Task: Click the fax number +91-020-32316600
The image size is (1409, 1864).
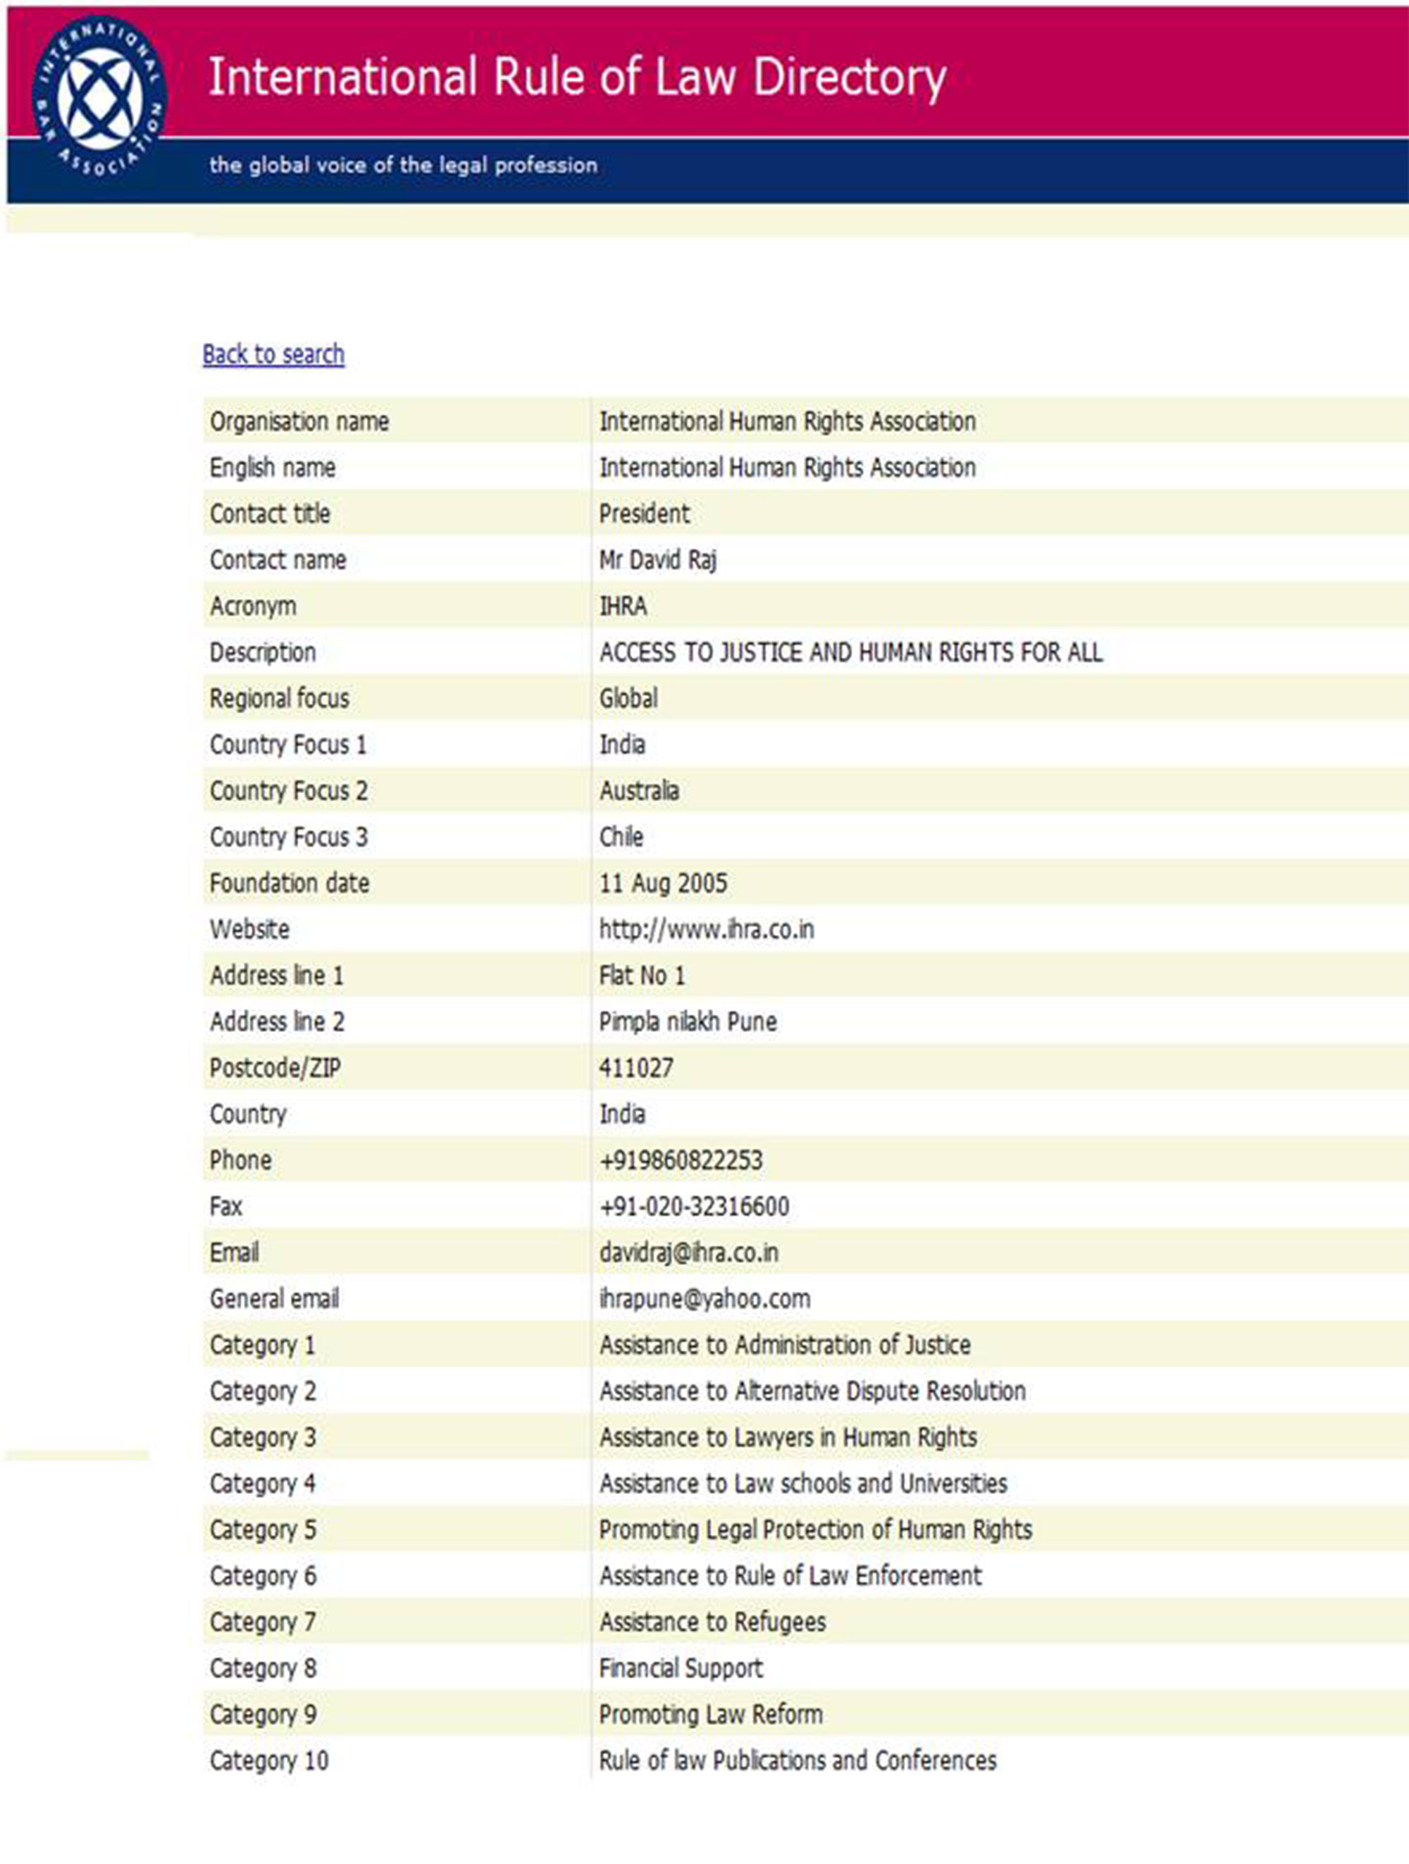Action: click(693, 1207)
